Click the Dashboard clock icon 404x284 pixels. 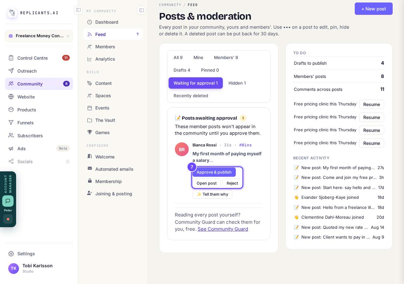pos(90,22)
